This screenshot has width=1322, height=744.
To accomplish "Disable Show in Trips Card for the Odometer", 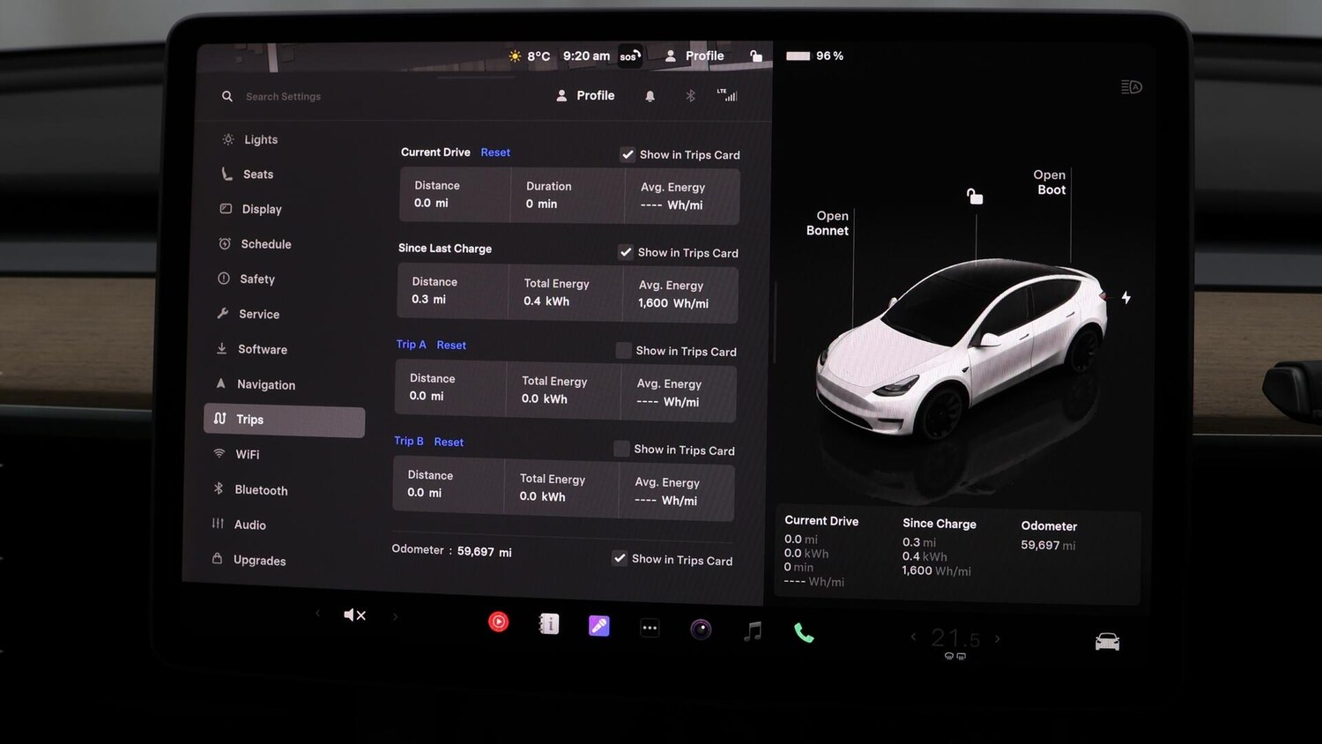I will (x=620, y=558).
